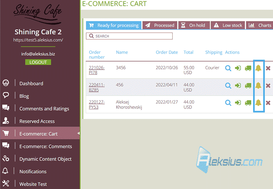Image resolution: width=273 pixels, height=189 pixels.
Task: Click the Comments and Ratings chat icon
Action: (x=6, y=108)
